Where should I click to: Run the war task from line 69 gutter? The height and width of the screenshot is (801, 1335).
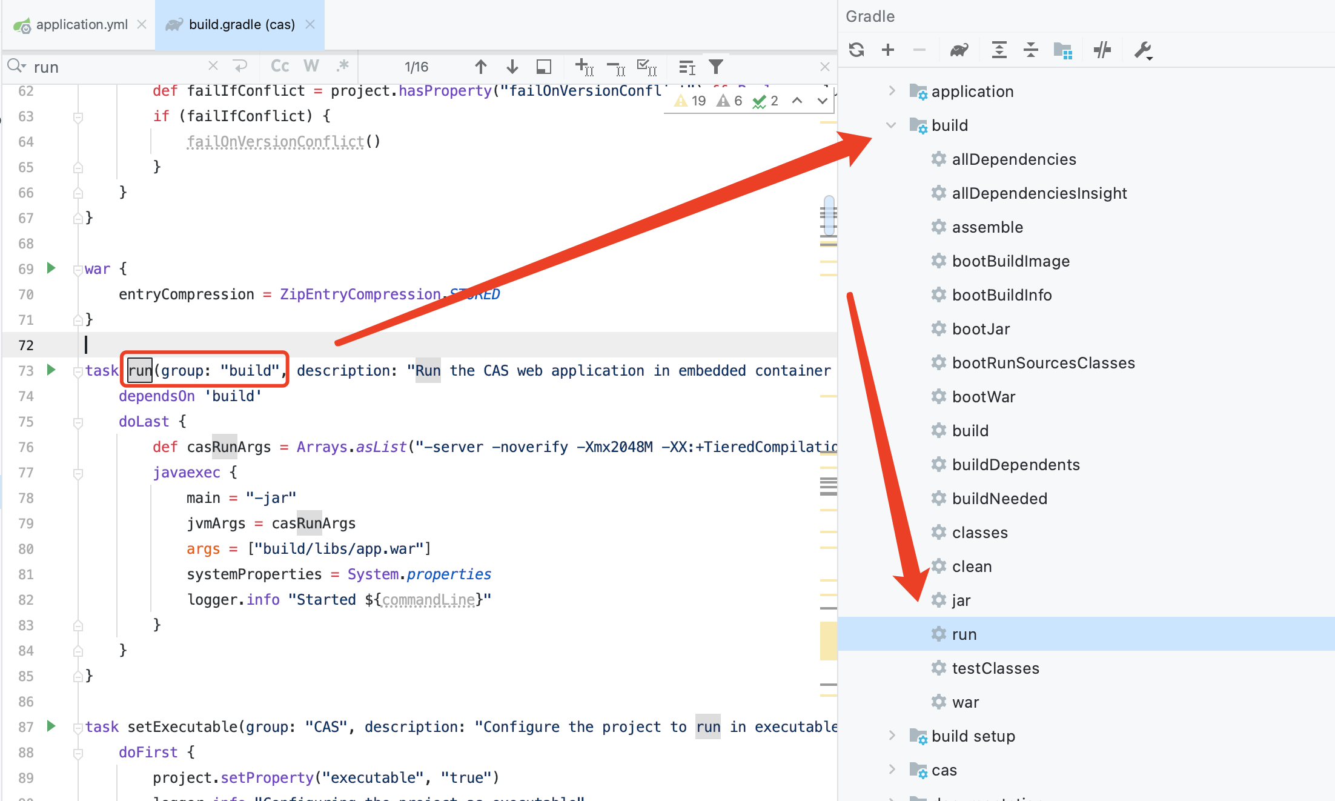[x=51, y=268]
